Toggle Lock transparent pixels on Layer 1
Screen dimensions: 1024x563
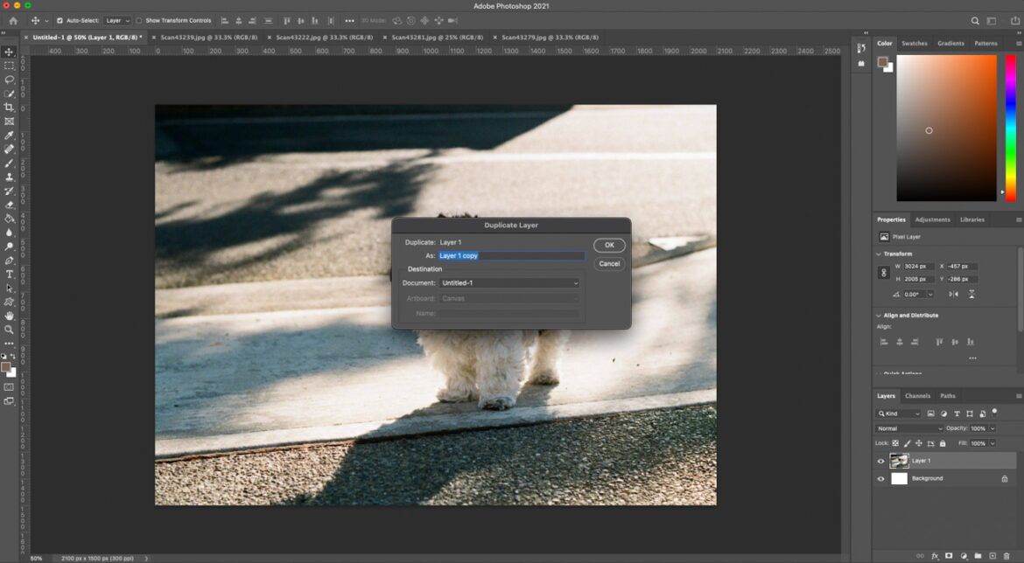(895, 443)
